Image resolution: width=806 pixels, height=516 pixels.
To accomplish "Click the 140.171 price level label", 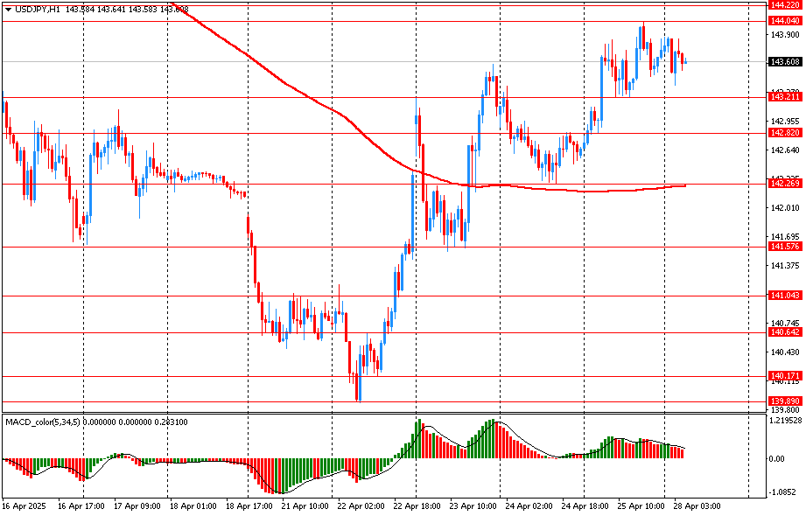I will click(784, 376).
